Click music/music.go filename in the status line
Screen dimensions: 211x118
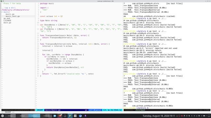53,110
